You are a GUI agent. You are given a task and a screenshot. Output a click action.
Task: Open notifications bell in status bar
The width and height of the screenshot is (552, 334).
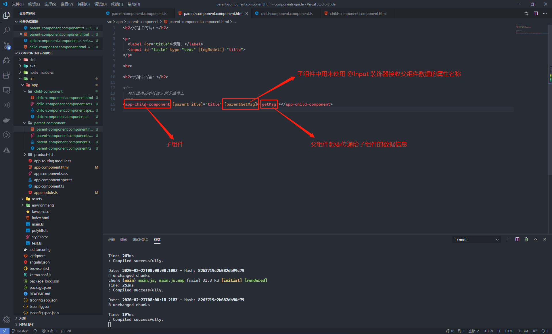click(x=544, y=331)
